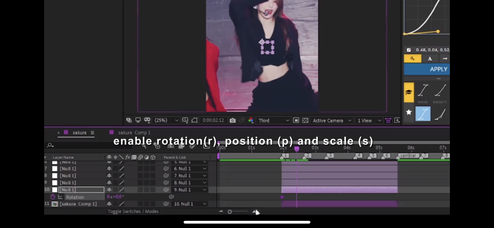Click the resize icon beside curve values
The image size is (494, 228).
coord(409,50)
